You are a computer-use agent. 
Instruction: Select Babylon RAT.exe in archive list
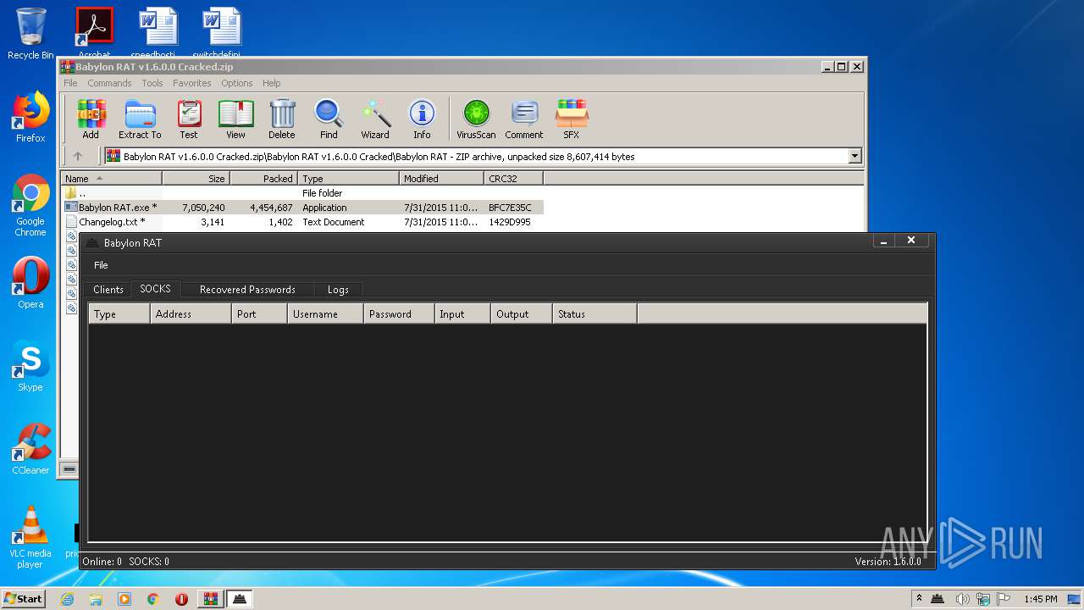click(302, 208)
